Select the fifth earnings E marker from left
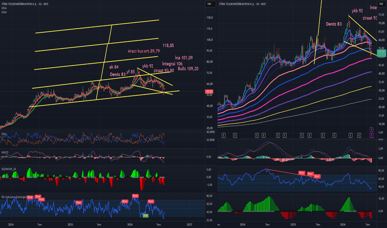The height and width of the screenshot is (228, 387). pos(278,135)
